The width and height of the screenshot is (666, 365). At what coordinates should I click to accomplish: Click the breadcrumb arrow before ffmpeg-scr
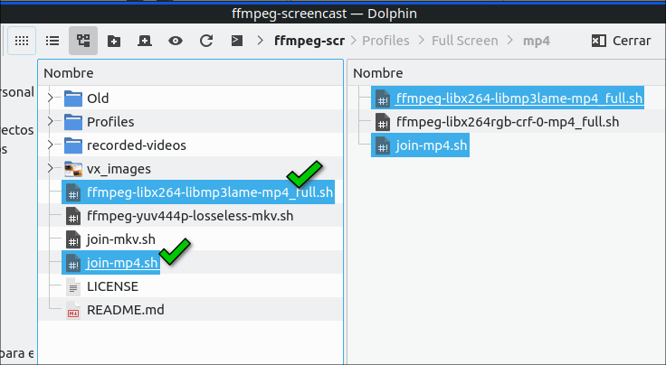pyautogui.click(x=261, y=41)
